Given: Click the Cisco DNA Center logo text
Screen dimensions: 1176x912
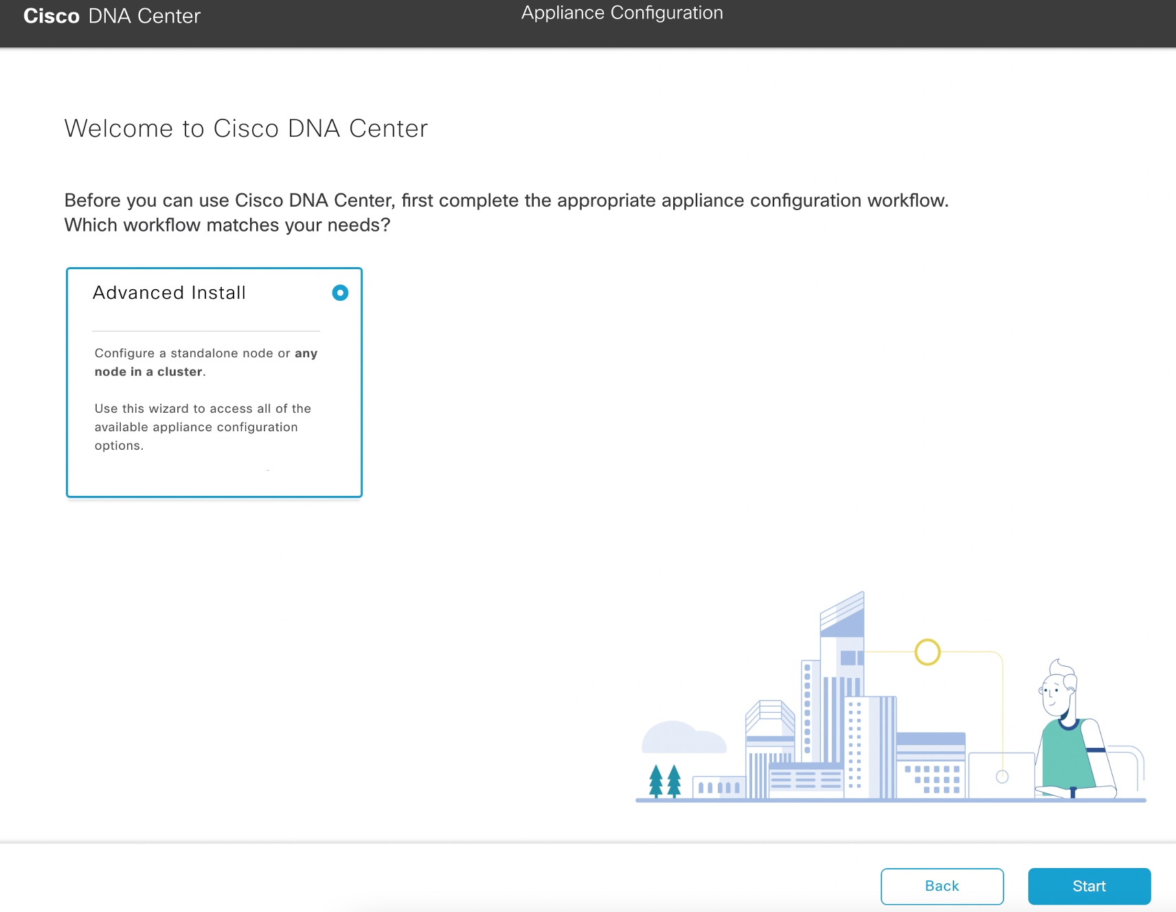Looking at the screenshot, I should click(x=112, y=16).
